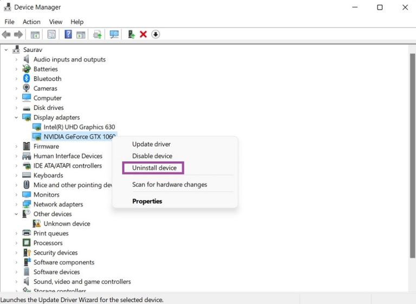Viewport: 416px width, 304px height.
Task: Select the Software devices row
Action: tap(56, 272)
